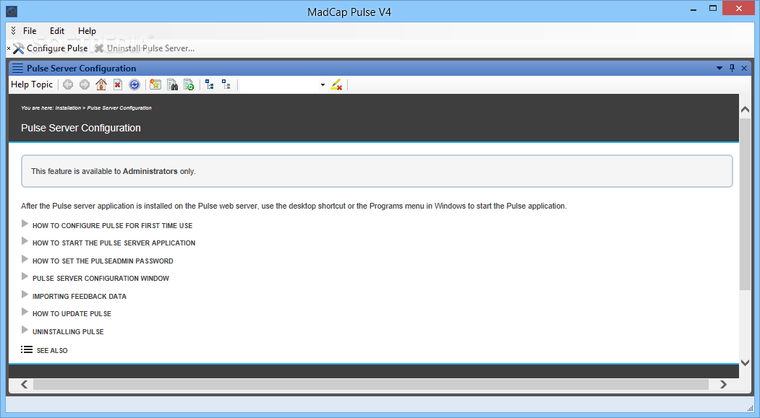Click the MadCap Pulse app icon in title bar

[12, 11]
